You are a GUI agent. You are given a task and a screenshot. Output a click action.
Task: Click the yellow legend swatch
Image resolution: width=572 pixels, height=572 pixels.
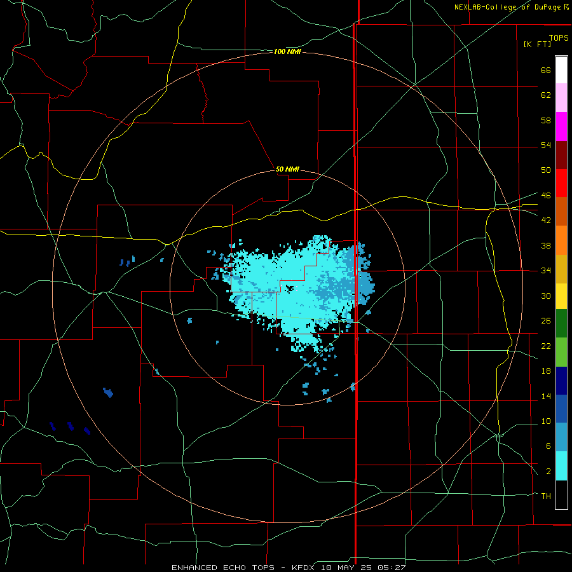[x=561, y=296]
